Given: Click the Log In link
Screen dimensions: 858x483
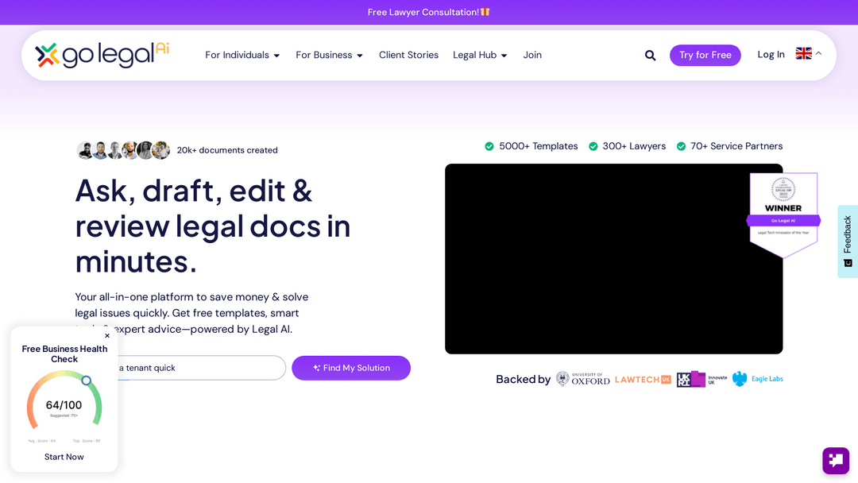Looking at the screenshot, I should coord(771,55).
